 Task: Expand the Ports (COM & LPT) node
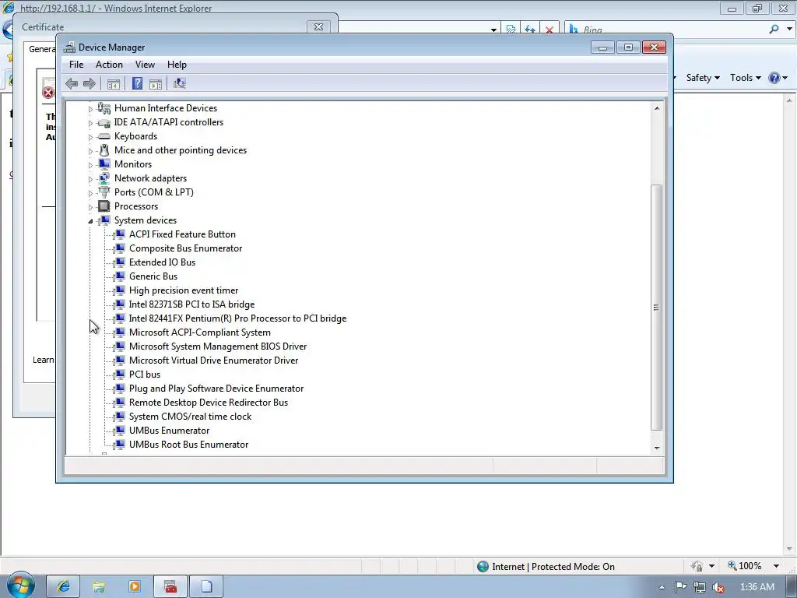90,193
